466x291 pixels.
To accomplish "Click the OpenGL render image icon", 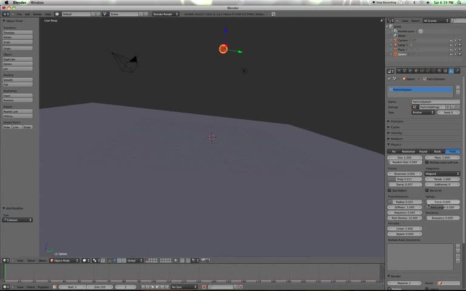I will 203,261.
